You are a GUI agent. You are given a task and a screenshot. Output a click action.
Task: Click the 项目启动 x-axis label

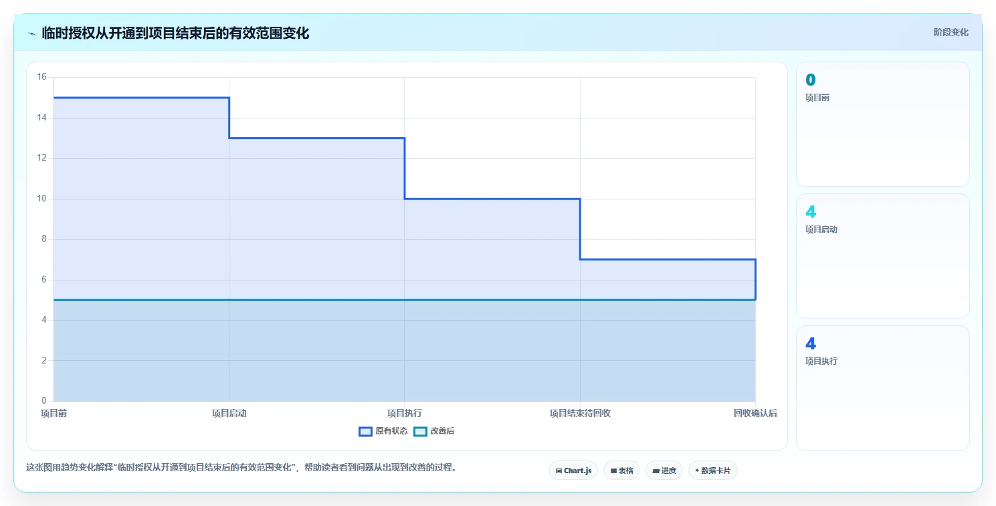pyautogui.click(x=229, y=413)
